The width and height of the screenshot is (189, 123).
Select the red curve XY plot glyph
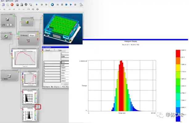pyautogui.click(x=25, y=58)
